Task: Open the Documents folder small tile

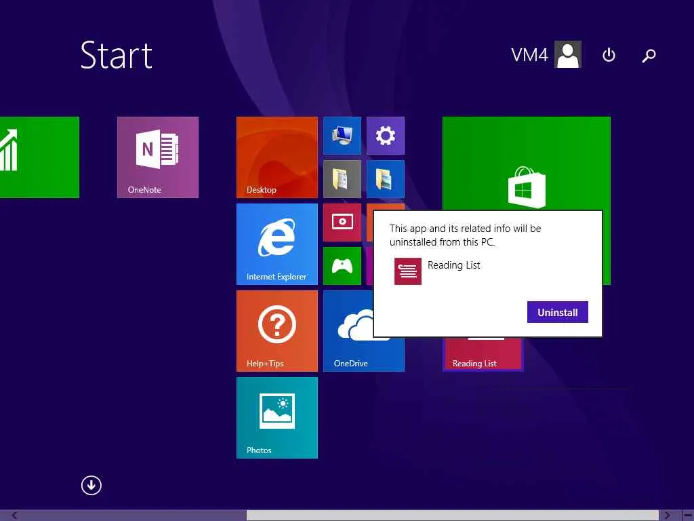Action: coord(342,179)
